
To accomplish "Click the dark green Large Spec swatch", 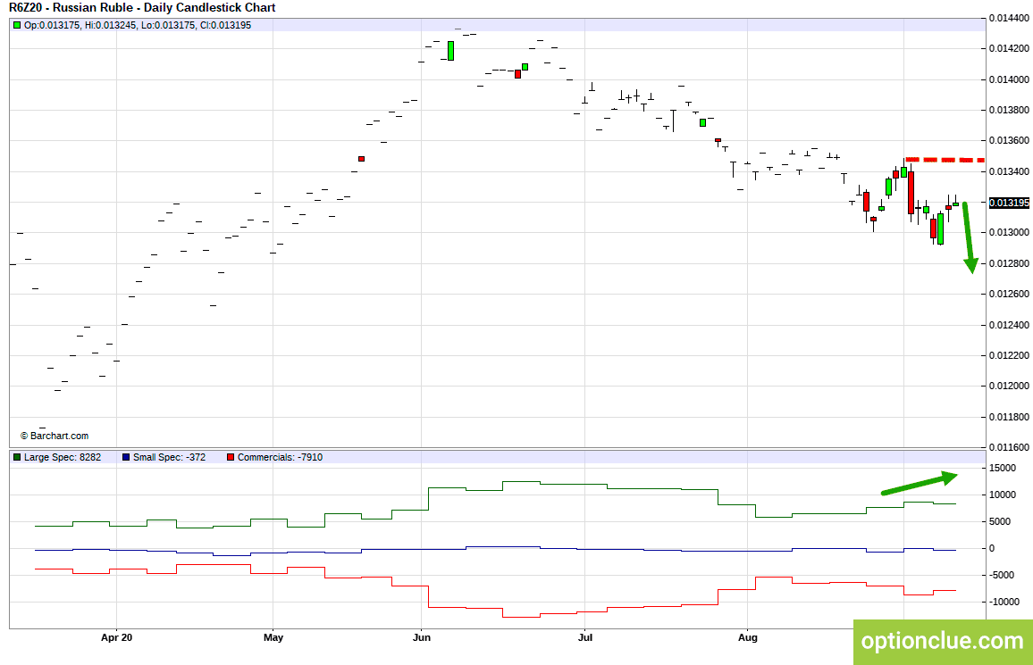I will click(17, 457).
